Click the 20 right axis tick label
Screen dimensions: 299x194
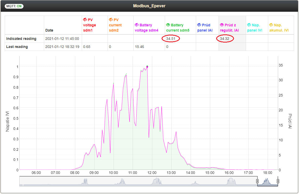coord(281,110)
